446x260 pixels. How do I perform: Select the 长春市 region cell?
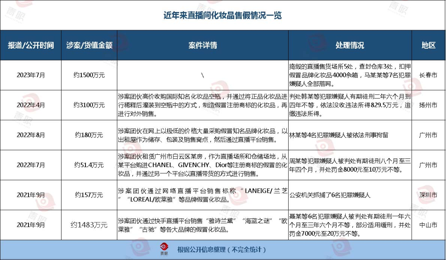[429, 76]
